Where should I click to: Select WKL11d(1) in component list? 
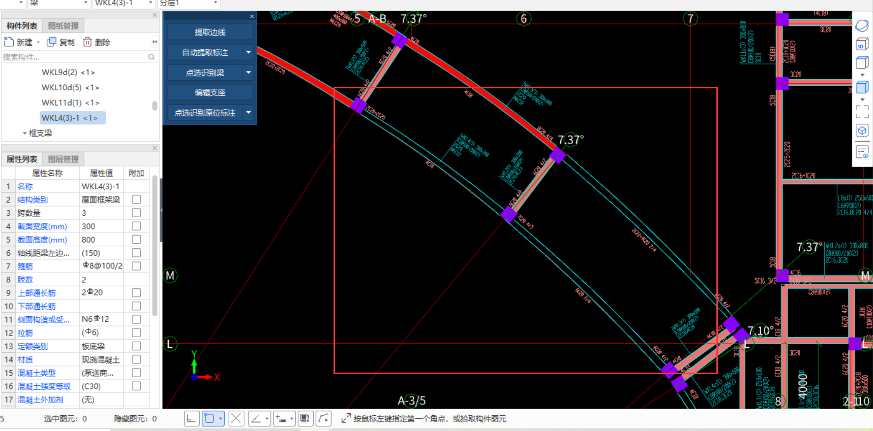70,103
